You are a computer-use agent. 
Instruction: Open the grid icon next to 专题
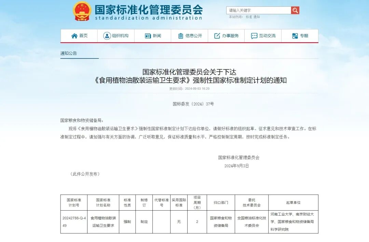pos(295,35)
